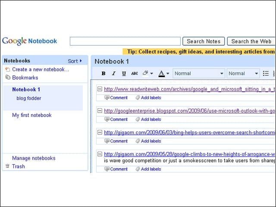The width and height of the screenshot is (276, 207).
Task: Add labels to the google-climbs note
Action: point(151,169)
